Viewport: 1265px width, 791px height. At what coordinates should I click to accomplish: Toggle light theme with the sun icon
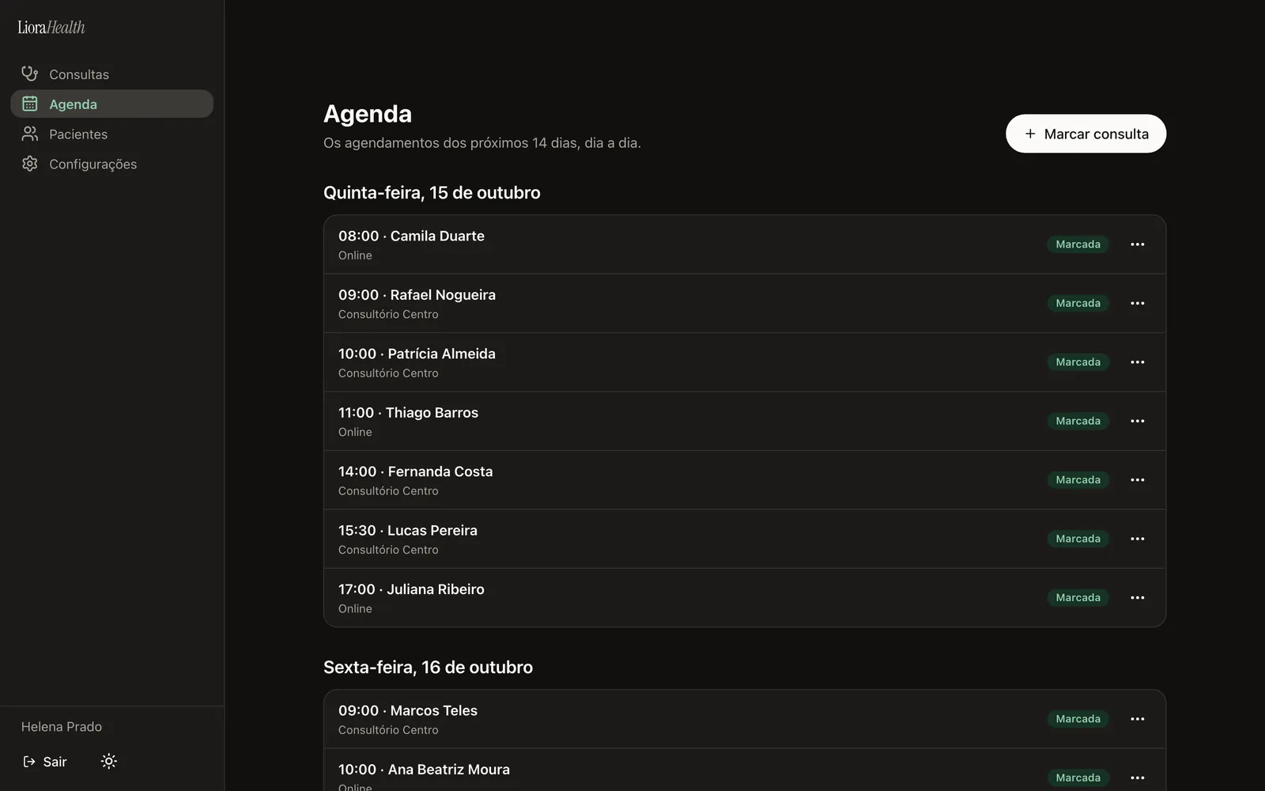click(109, 762)
